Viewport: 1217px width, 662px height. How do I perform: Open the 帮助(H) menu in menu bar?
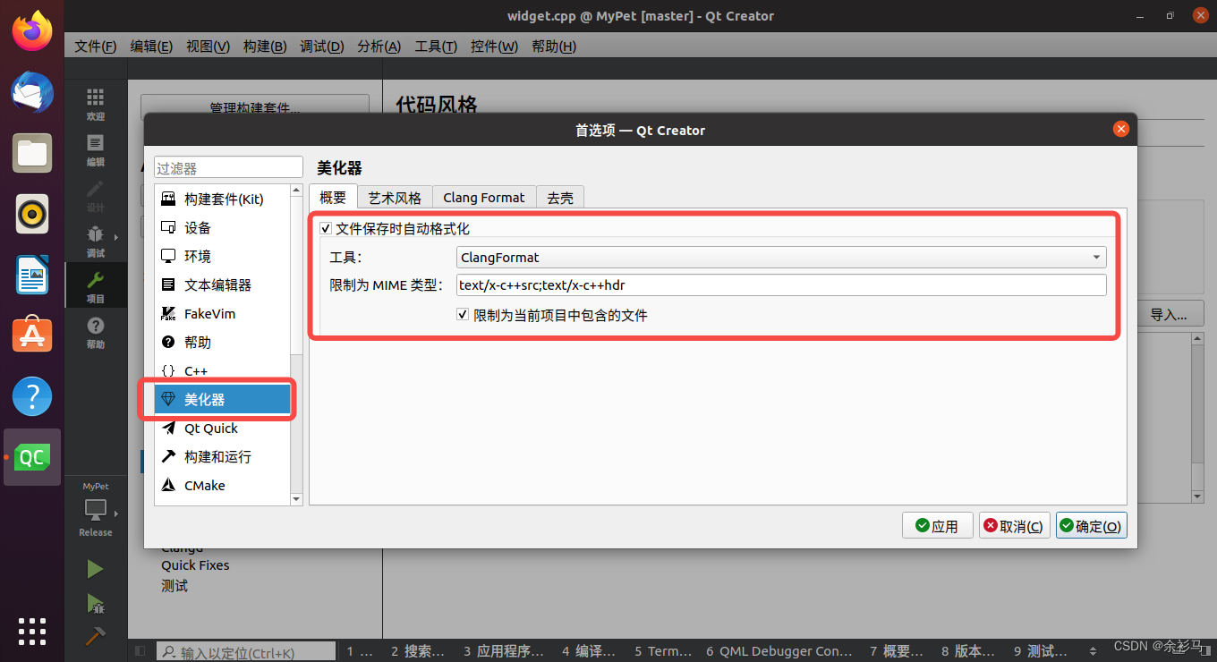(x=554, y=47)
